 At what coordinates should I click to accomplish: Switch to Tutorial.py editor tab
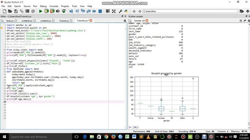[64, 21]
